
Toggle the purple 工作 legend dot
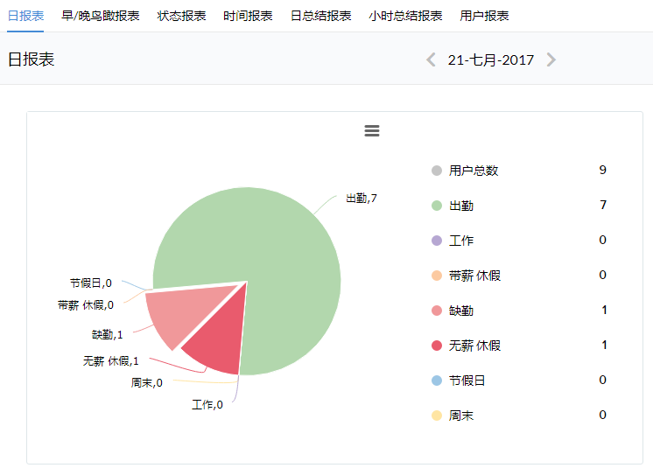437,241
